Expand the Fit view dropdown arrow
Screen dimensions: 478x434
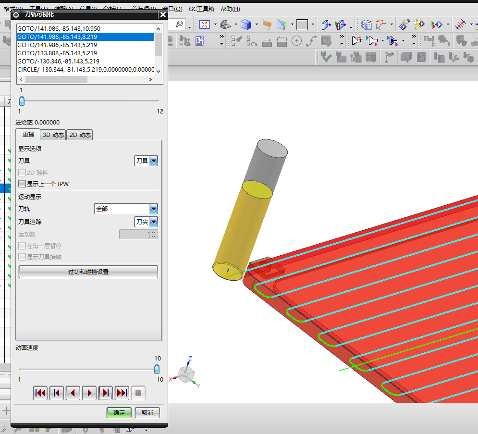215,25
